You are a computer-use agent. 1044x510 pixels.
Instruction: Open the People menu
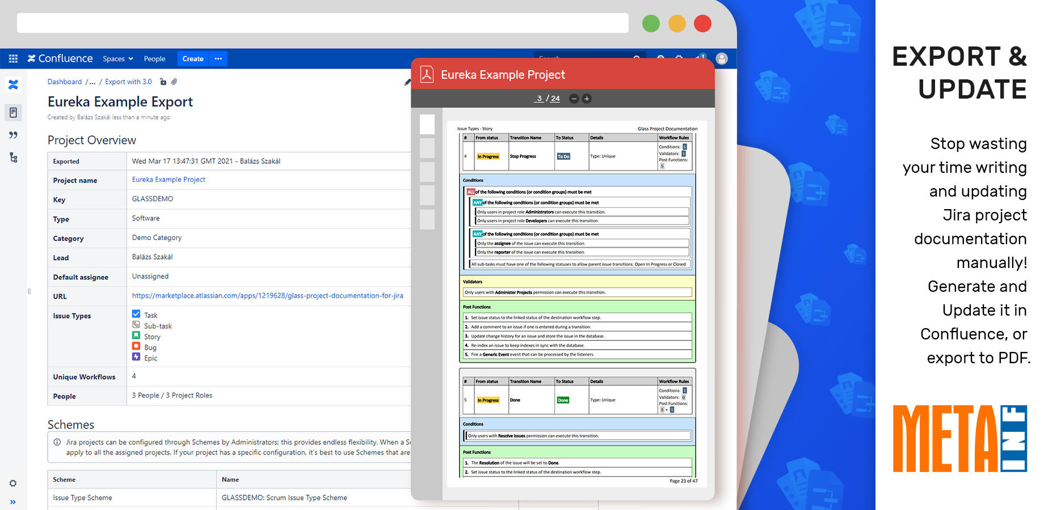coord(154,58)
